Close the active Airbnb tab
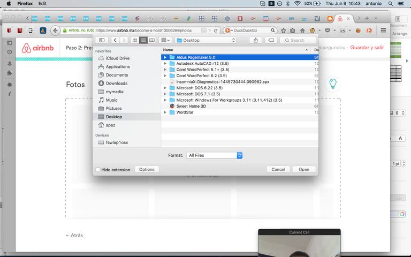Image resolution: width=411 pixels, height=257 pixels. point(348,19)
